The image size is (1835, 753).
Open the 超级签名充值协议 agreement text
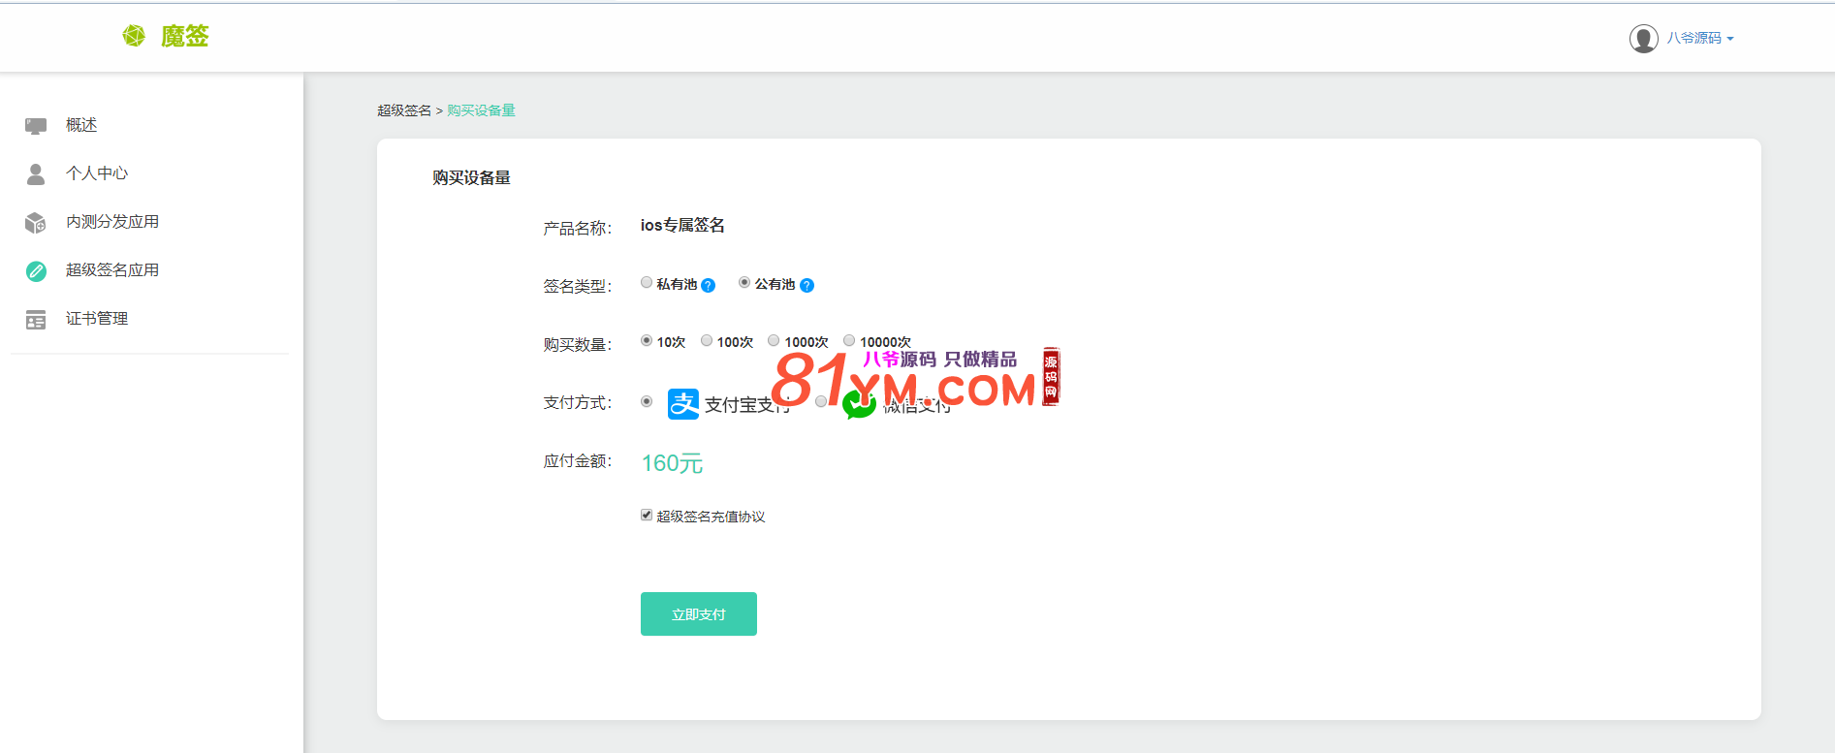click(712, 517)
